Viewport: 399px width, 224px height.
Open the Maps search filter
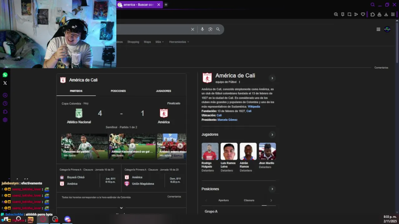pyautogui.click(x=147, y=42)
